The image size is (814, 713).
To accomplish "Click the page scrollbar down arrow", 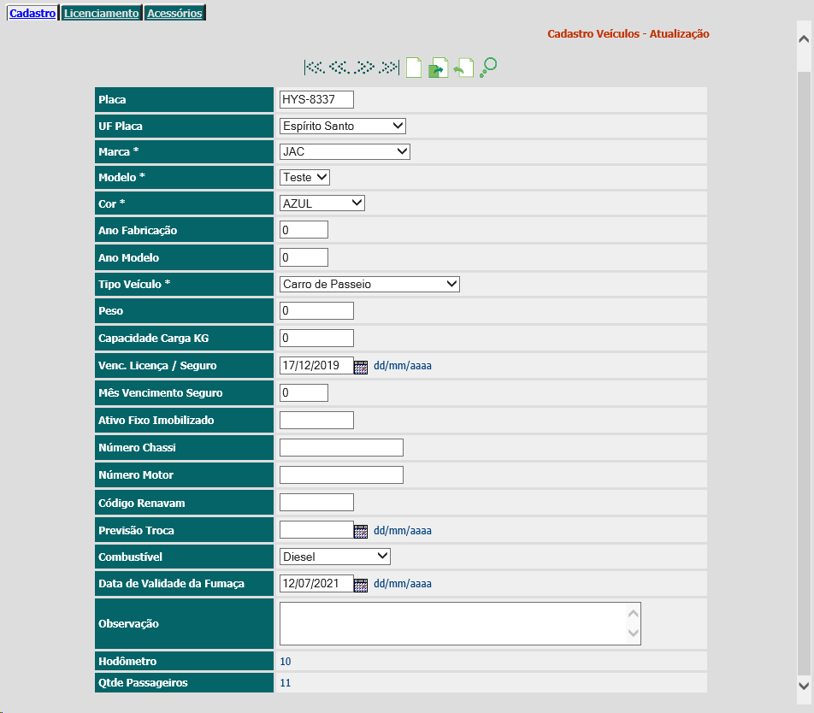I will (x=804, y=686).
